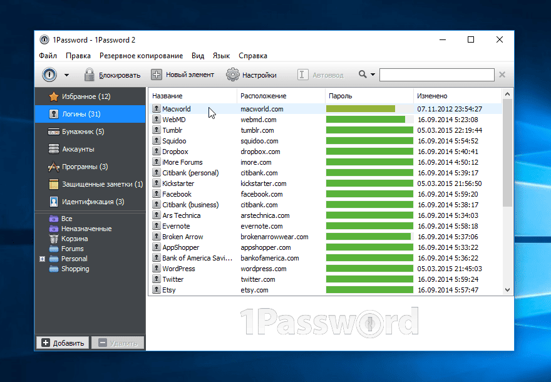This screenshot has height=382, width=551.
Task: Select Идентификация category
Action: point(90,202)
